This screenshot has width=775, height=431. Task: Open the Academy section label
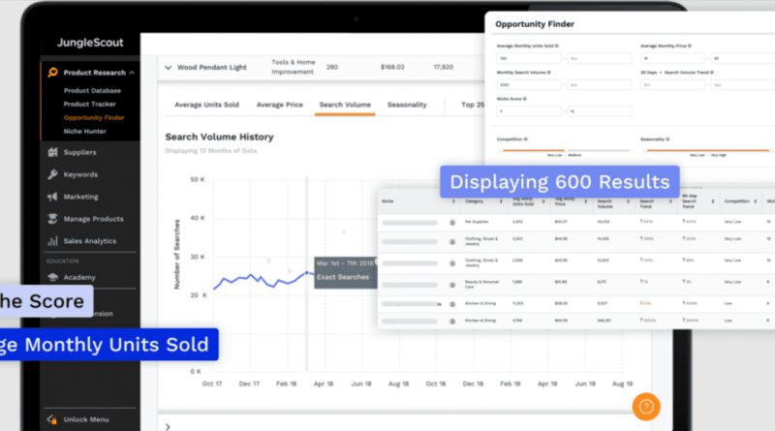(79, 277)
